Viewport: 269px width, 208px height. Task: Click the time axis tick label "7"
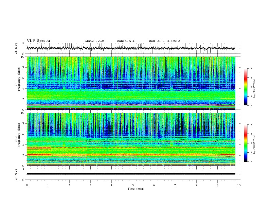[x=175, y=185]
